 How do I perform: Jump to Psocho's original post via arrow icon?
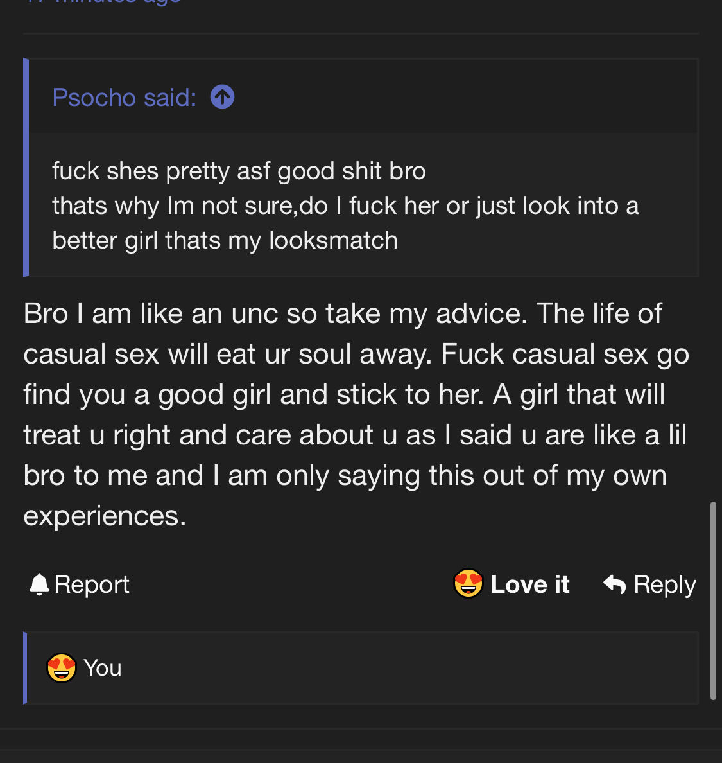[222, 97]
